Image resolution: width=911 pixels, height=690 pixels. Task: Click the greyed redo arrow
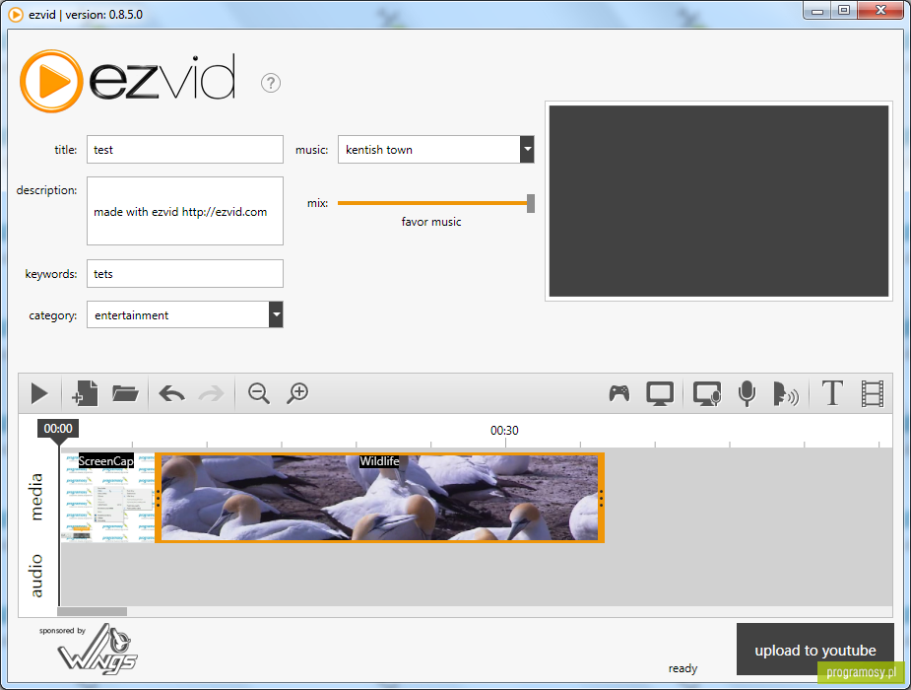211,393
